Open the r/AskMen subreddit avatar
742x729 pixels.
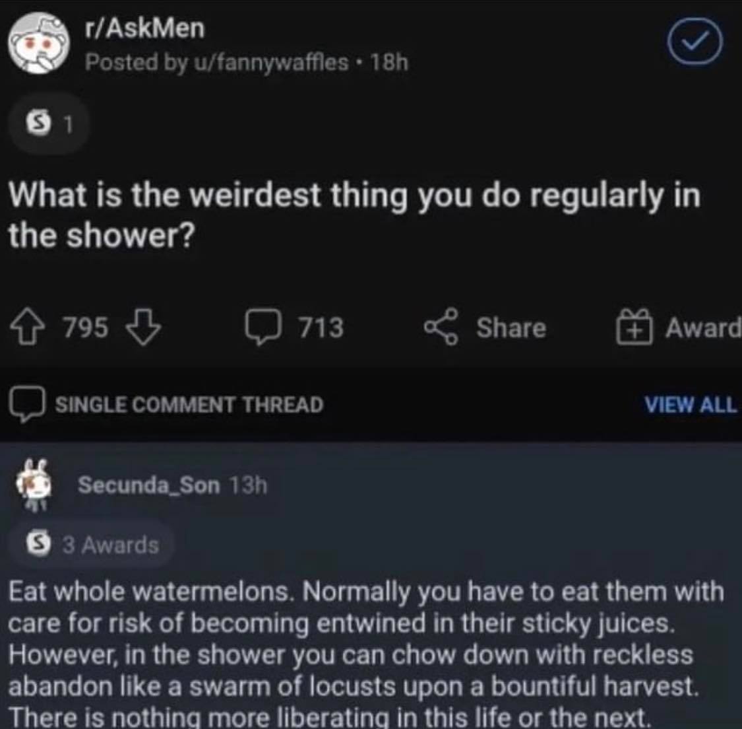tap(39, 43)
